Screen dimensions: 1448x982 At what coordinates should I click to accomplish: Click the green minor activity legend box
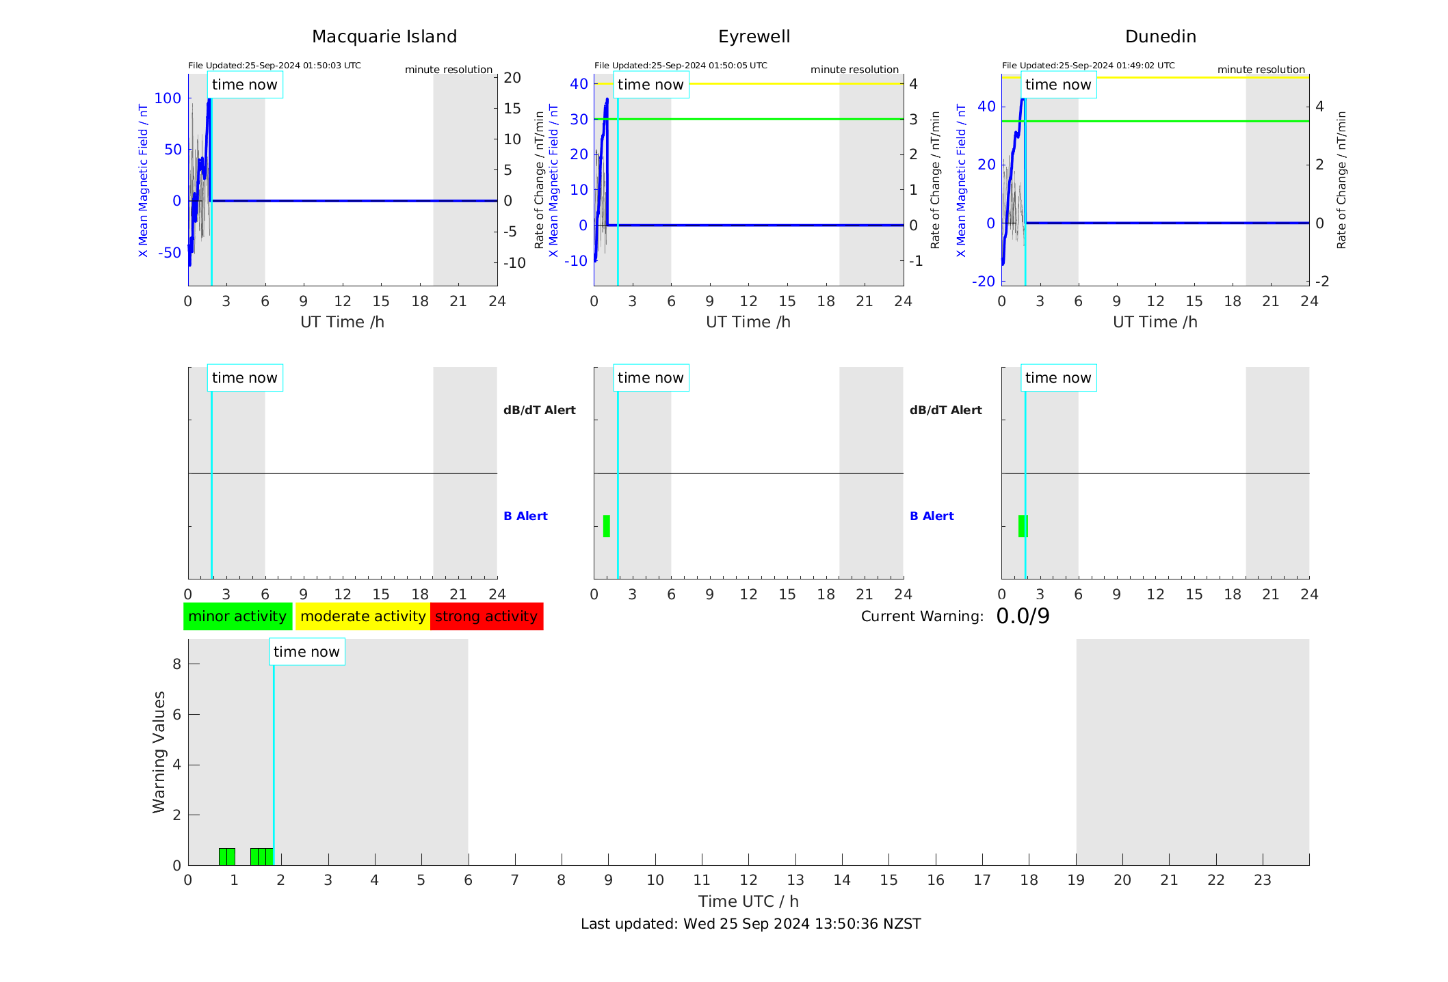click(x=237, y=616)
